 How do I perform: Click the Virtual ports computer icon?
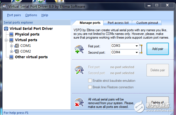coord(11,40)
